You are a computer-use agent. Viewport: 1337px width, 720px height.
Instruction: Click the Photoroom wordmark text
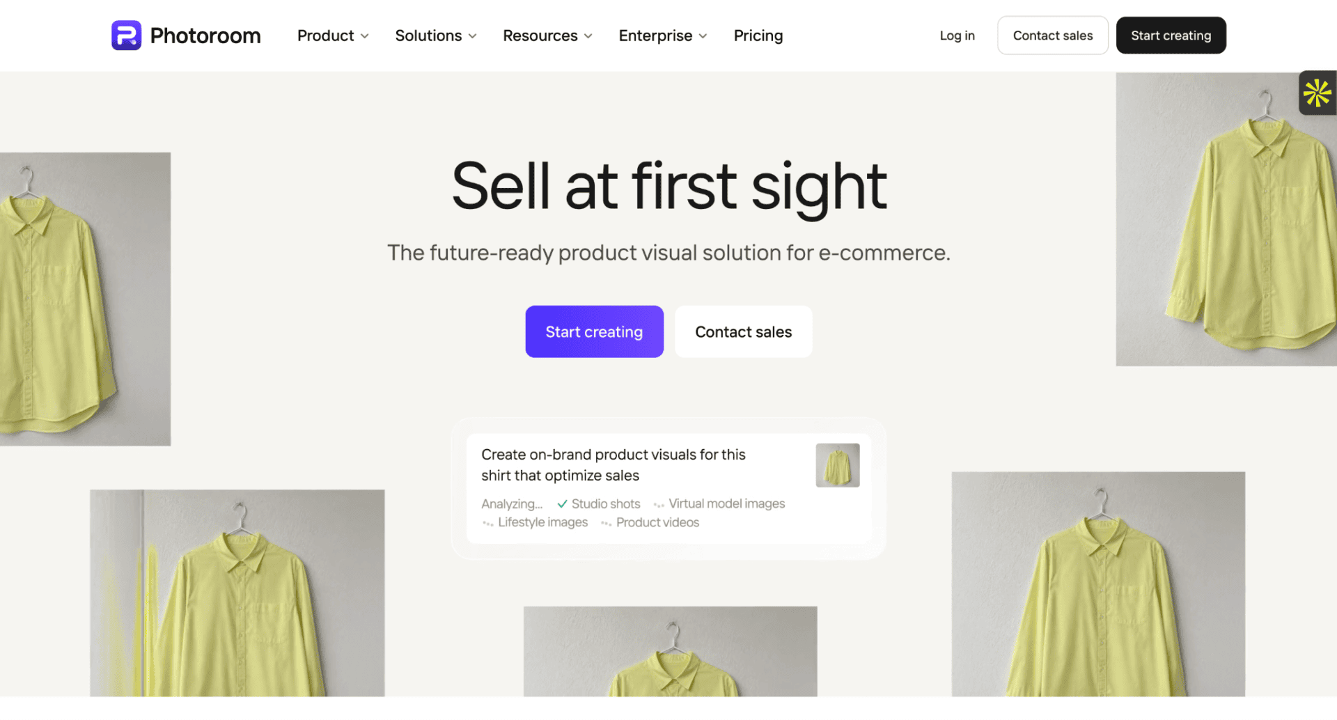pyautogui.click(x=205, y=36)
